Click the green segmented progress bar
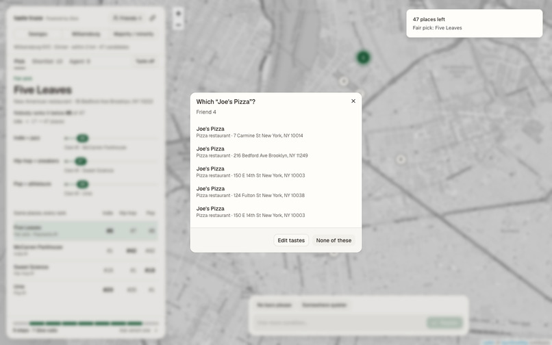Image resolution: width=552 pixels, height=345 pixels. (x=86, y=323)
